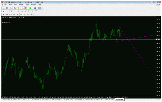Click the 2 Apr 08:00 date label
The image size is (162, 102).
coord(93,97)
